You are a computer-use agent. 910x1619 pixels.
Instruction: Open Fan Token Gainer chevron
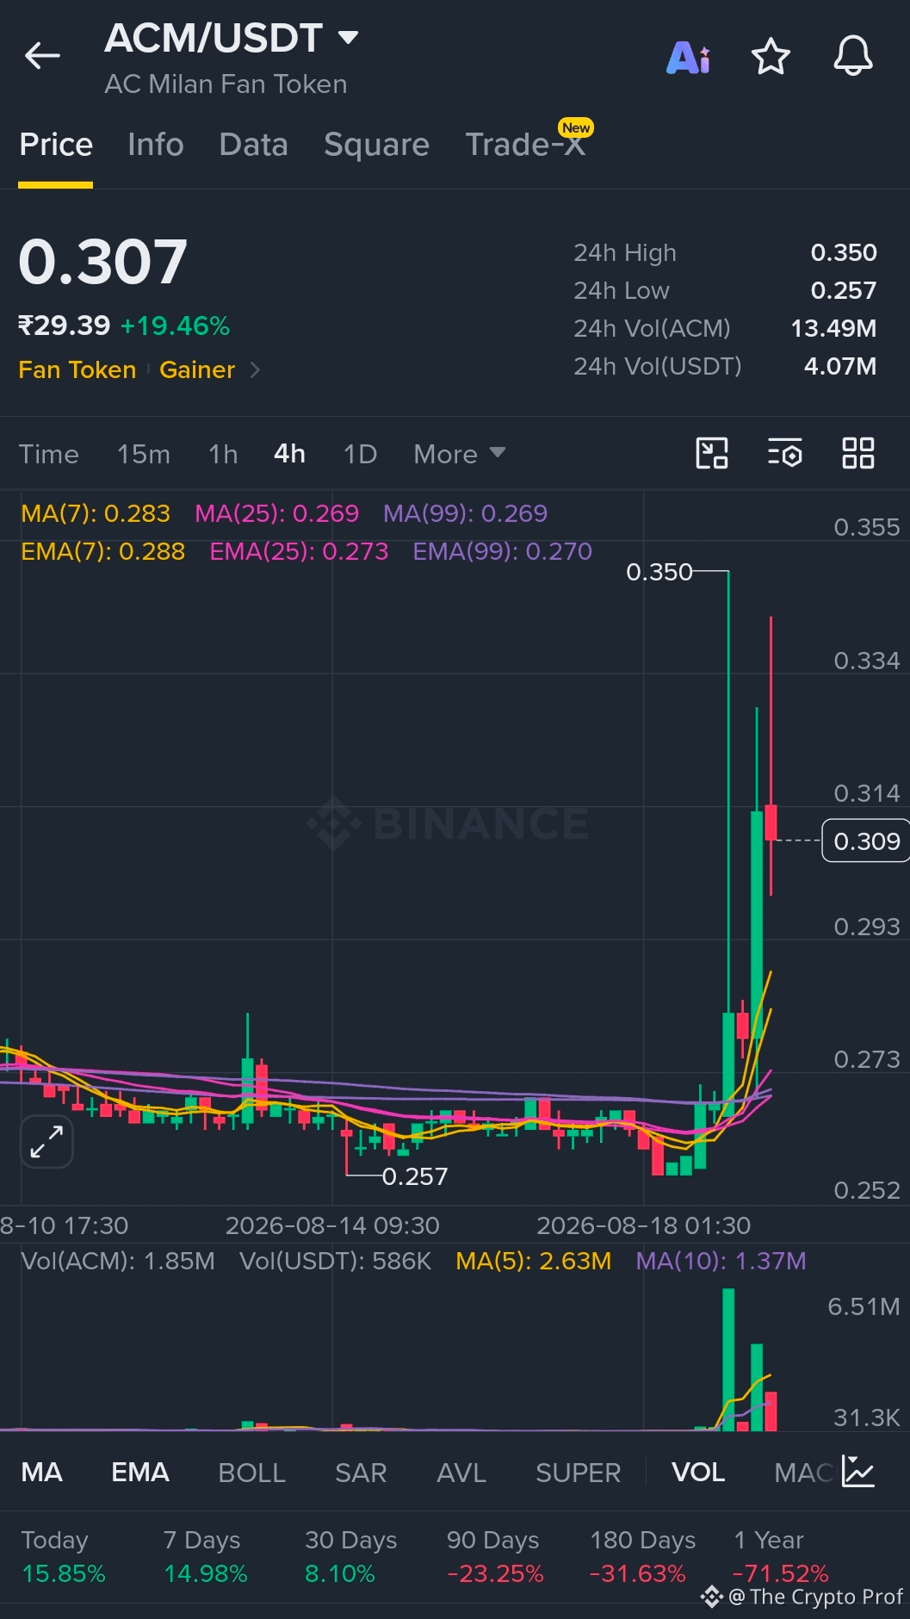tap(255, 370)
